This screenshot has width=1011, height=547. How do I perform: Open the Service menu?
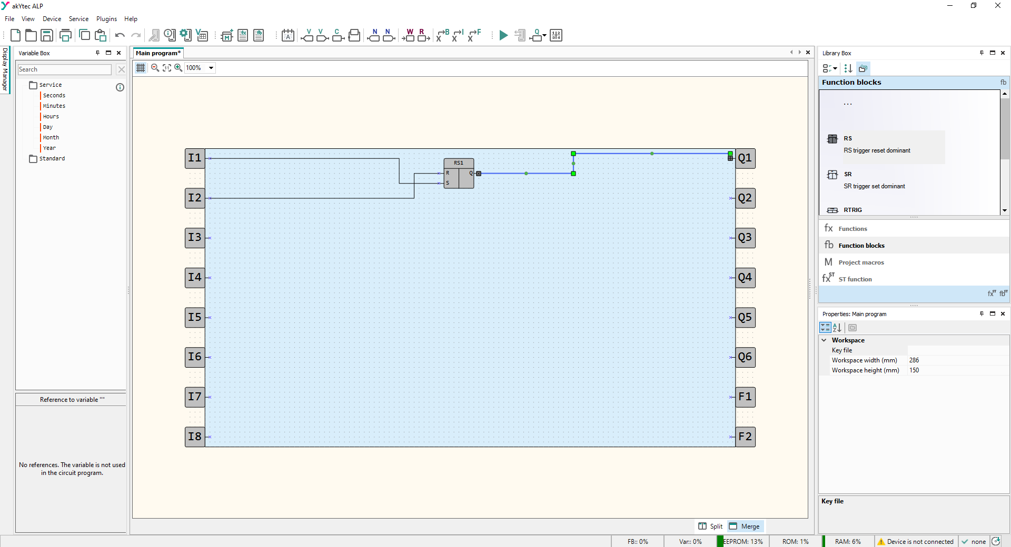78,19
